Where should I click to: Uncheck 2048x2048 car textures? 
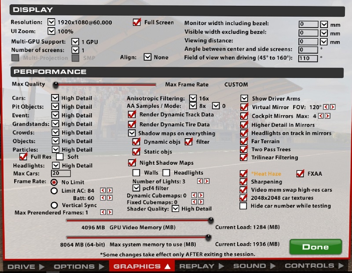coord(244,198)
